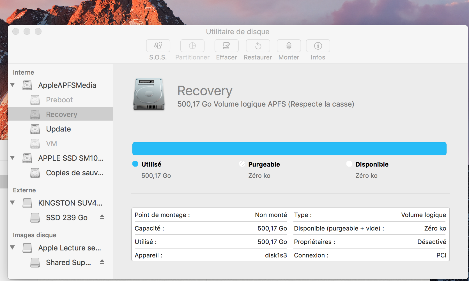Select the Update volume in sidebar
The width and height of the screenshot is (469, 281).
point(58,129)
